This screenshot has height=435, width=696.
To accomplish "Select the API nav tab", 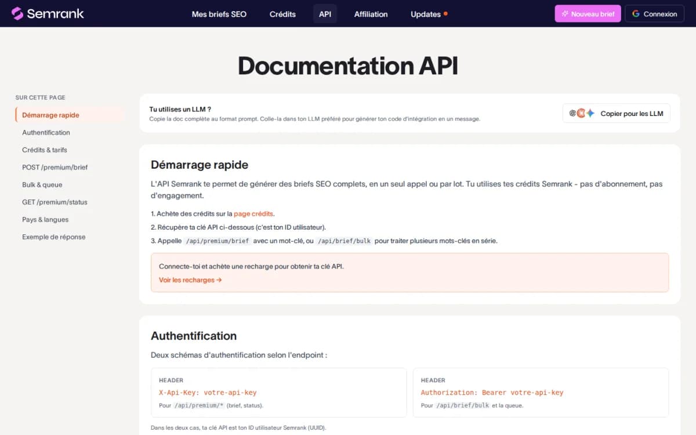I will [x=325, y=14].
